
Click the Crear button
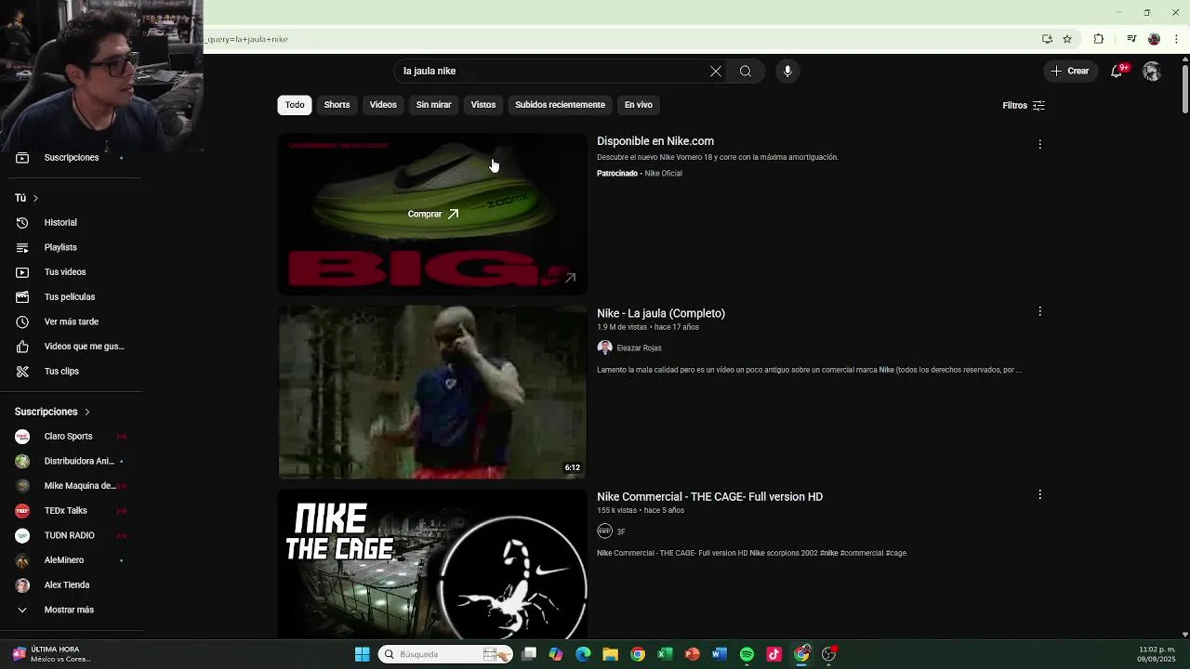click(x=1069, y=71)
